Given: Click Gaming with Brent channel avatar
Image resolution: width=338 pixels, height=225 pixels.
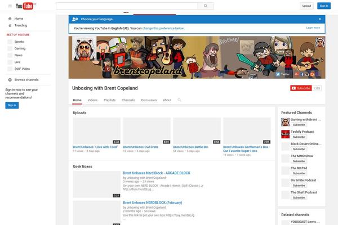Looking at the screenshot, I should 286,122.
